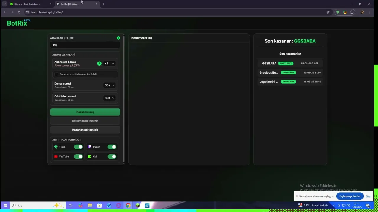Viewport: 378px width, 212px height.
Task: Toggle the Trovo platform switch
Action: [x=78, y=147]
